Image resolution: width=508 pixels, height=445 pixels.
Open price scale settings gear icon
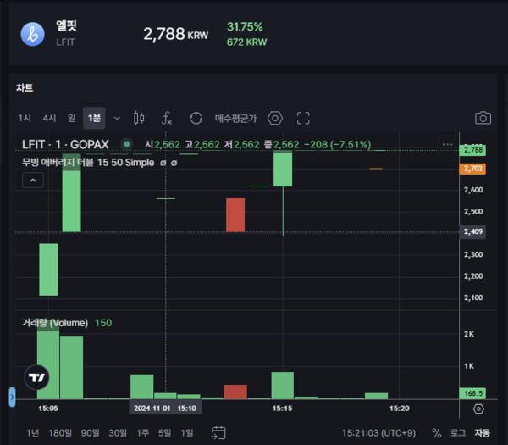pyautogui.click(x=478, y=409)
